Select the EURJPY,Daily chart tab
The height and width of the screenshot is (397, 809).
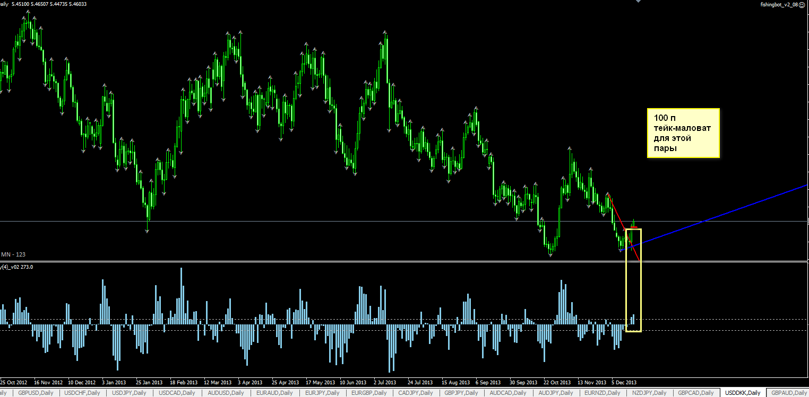click(322, 393)
